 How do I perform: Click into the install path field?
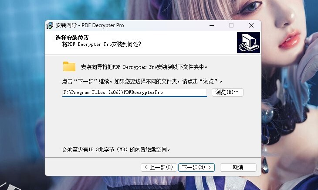135,92
